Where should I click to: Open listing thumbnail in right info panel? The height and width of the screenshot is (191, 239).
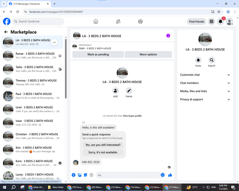coord(205,39)
